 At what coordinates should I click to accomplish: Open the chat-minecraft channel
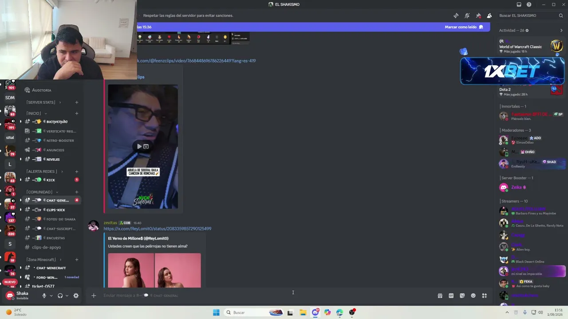53,268
